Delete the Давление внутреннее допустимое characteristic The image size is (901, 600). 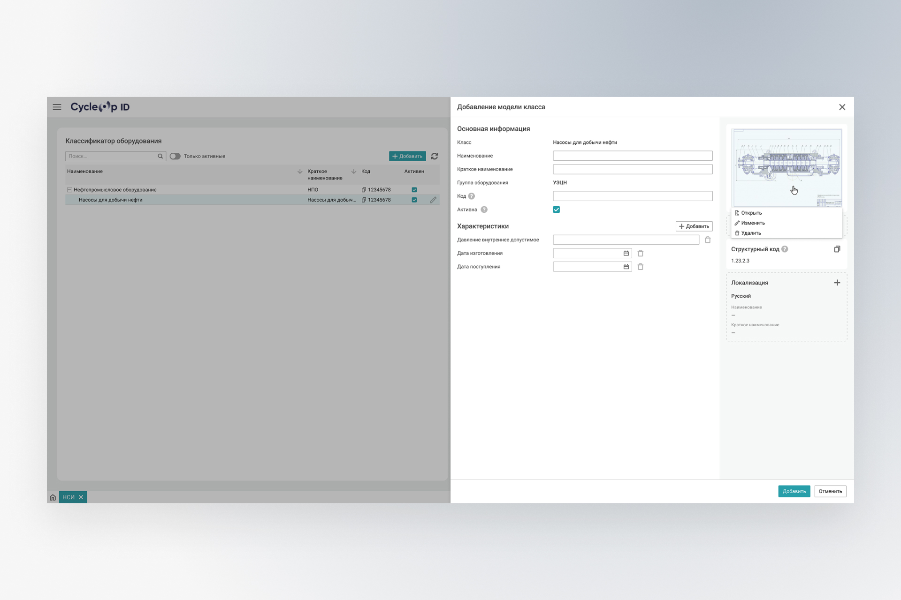tap(708, 240)
